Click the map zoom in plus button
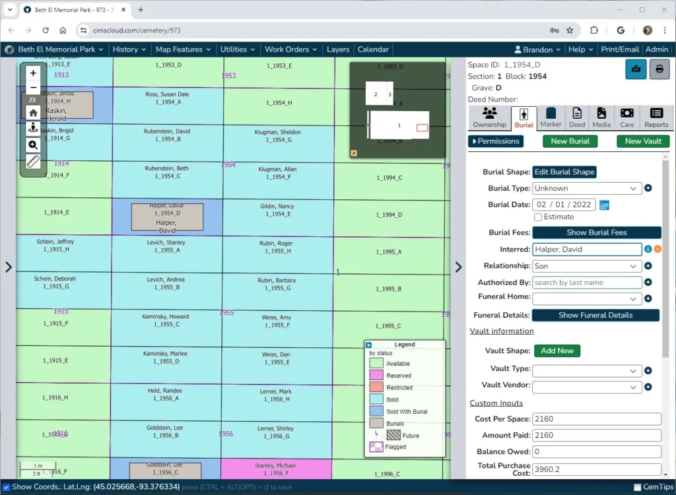This screenshot has width=676, height=495. click(x=33, y=73)
